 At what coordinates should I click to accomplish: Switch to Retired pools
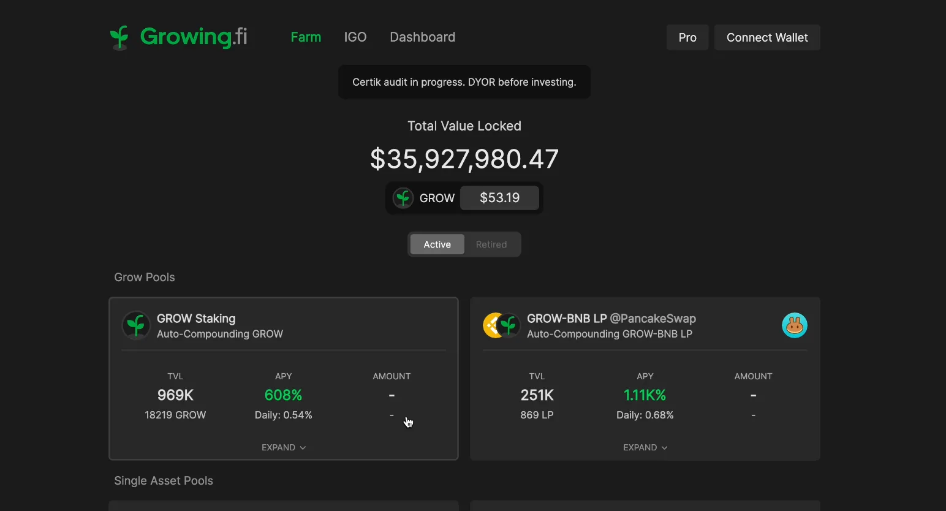point(491,244)
